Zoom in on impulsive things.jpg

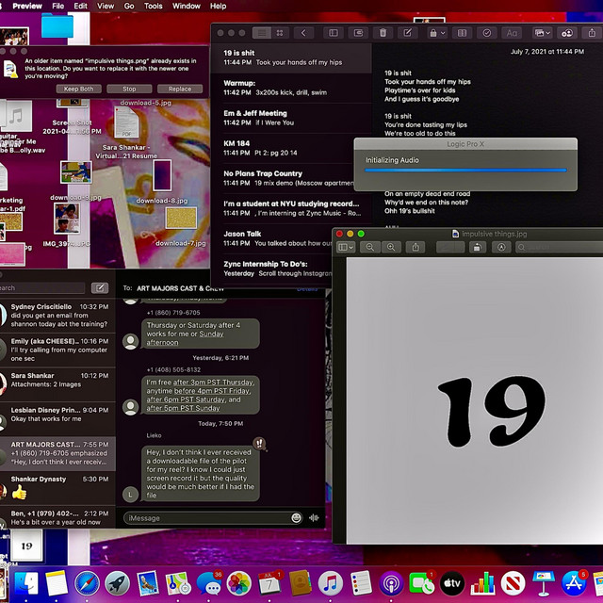click(390, 247)
